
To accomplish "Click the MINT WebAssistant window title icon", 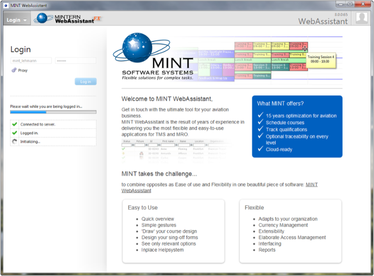I will (x=6, y=5).
